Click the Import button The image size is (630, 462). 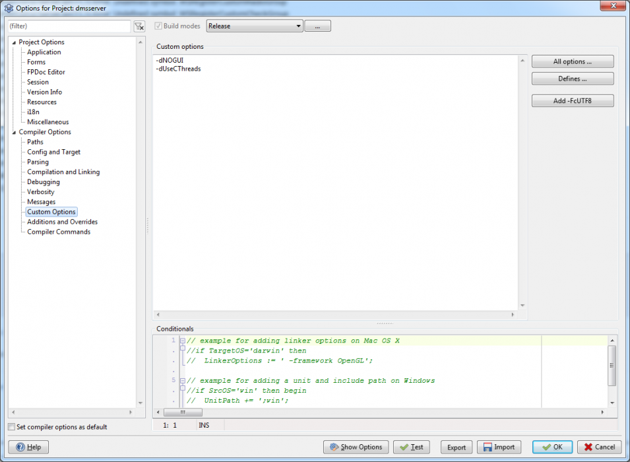[499, 447]
